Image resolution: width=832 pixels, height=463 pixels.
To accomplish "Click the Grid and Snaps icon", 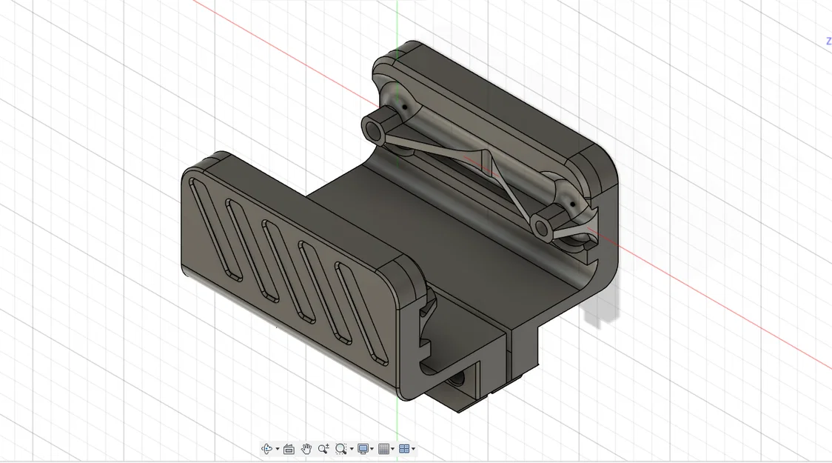I will (x=383, y=448).
